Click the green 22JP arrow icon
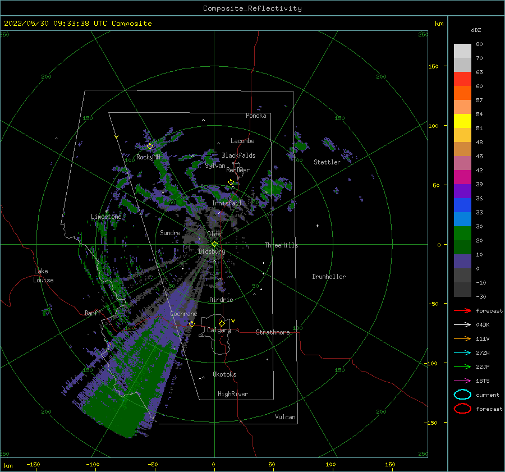Screen dimensions: 505x472 [x=462, y=366]
